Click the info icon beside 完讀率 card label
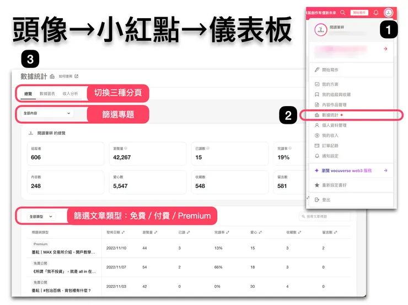The height and width of the screenshot is (305, 408). [x=290, y=148]
